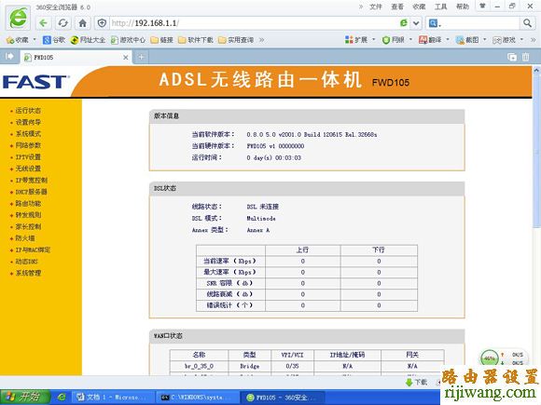
Task: Expand 路由功能 in the sidebar
Action: (x=28, y=204)
